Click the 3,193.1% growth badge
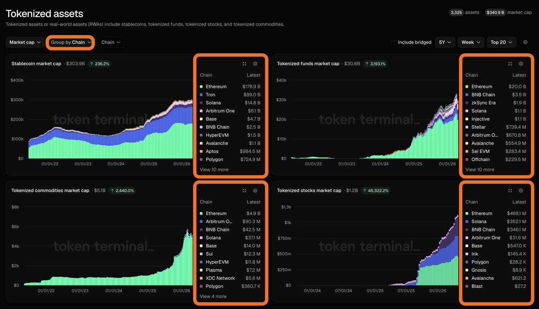Image resolution: width=539 pixels, height=309 pixels. [x=376, y=64]
